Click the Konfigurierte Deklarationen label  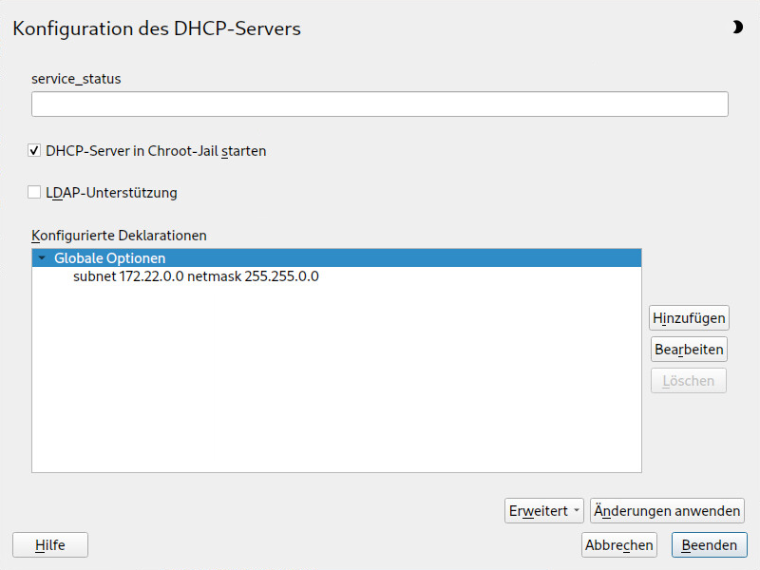tap(120, 236)
